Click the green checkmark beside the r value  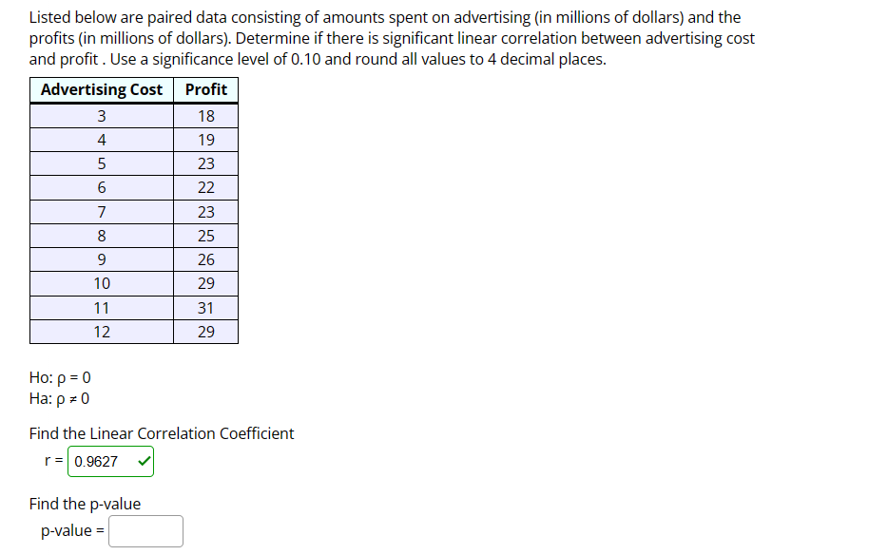[x=143, y=460]
